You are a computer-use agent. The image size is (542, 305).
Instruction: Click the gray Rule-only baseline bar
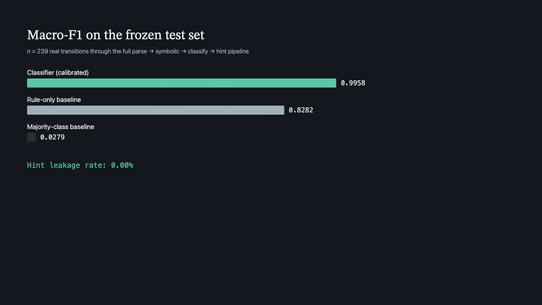point(156,110)
